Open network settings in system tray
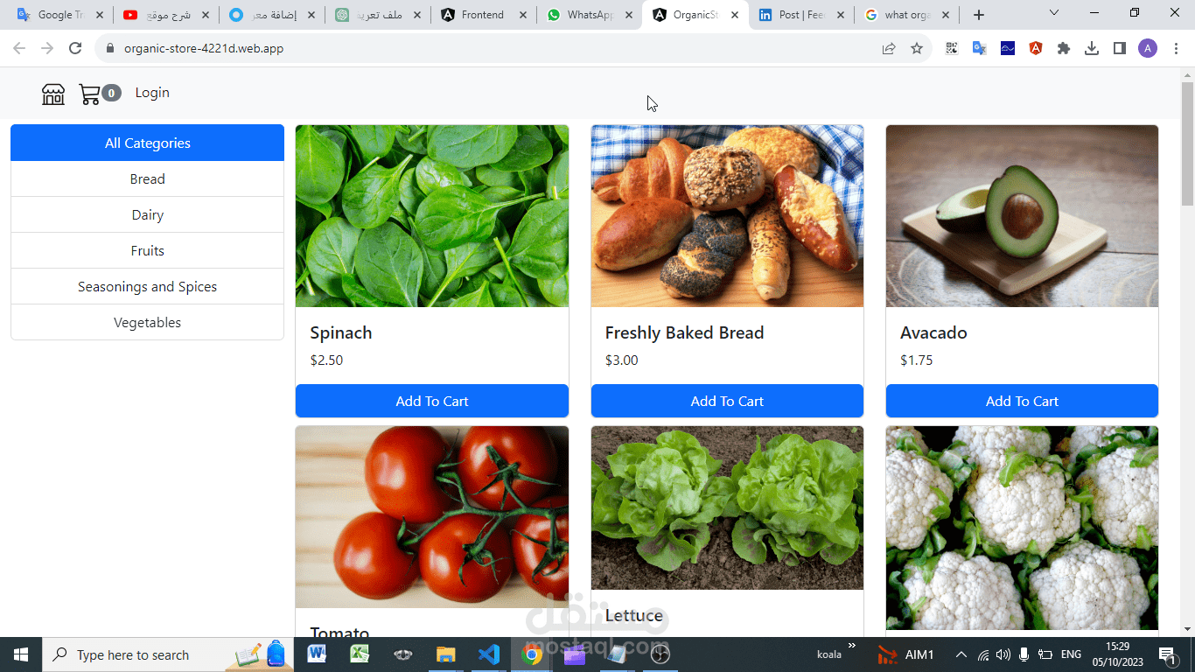Screen dimensions: 1195x672 coord(982,654)
